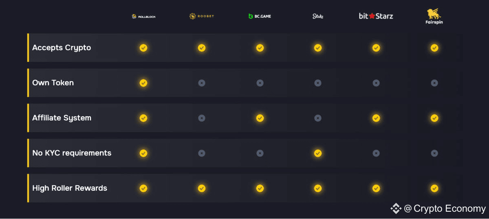
Task: Click Stake cross in Own Token row
Action: (318, 83)
